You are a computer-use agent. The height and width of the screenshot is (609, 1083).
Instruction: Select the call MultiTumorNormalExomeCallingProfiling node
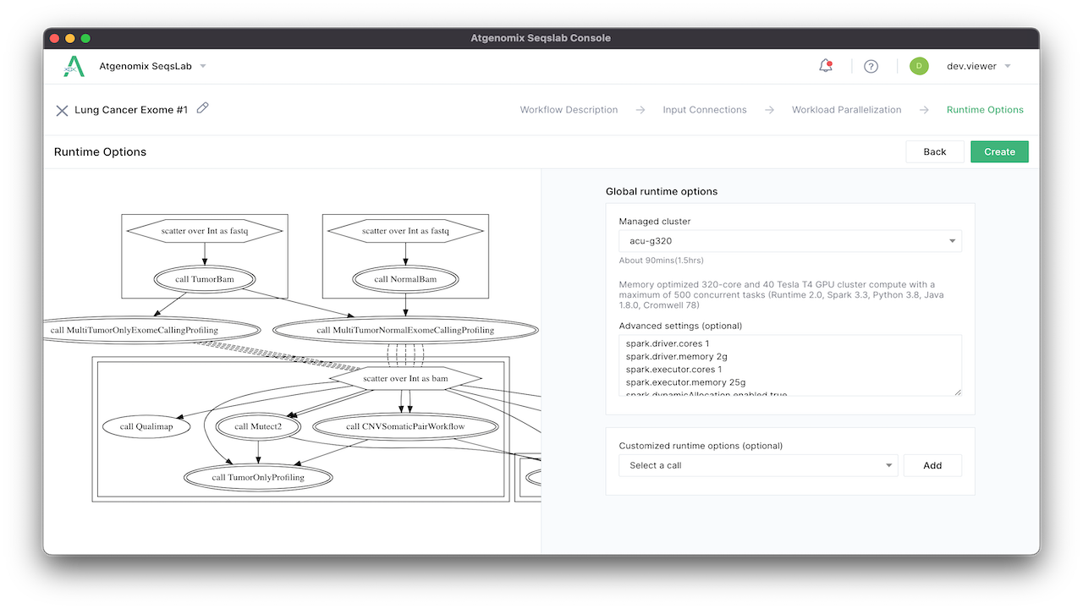[x=405, y=330]
